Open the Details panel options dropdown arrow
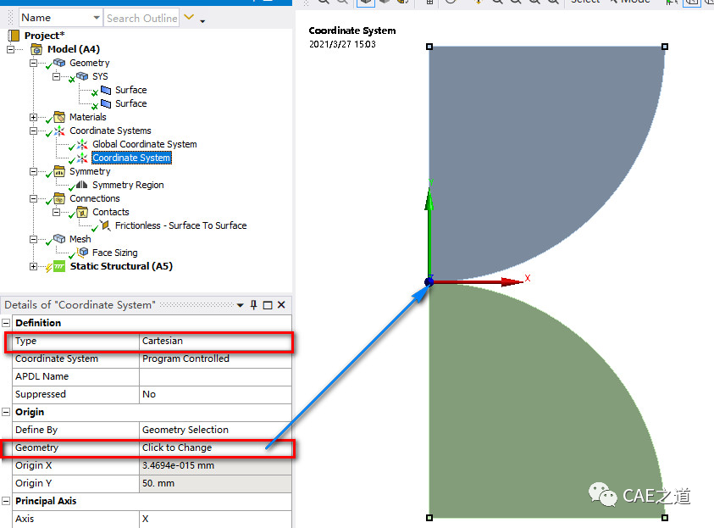714x528 pixels. (x=240, y=305)
